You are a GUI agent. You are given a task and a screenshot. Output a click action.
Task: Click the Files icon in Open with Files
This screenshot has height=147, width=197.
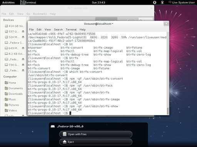point(65,134)
